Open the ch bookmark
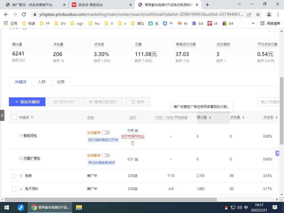The width and height of the screenshot is (284, 213). coord(213,23)
